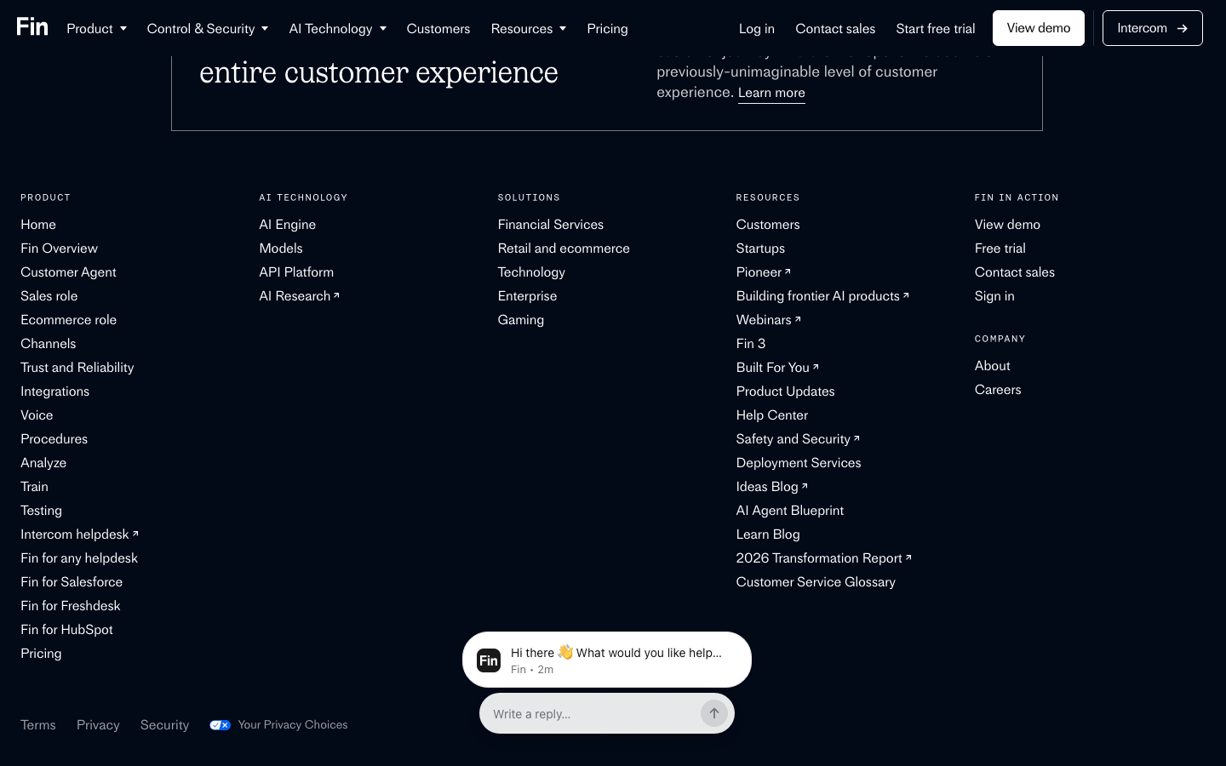Click the Fin avatar in the chat message bubble

tap(489, 660)
